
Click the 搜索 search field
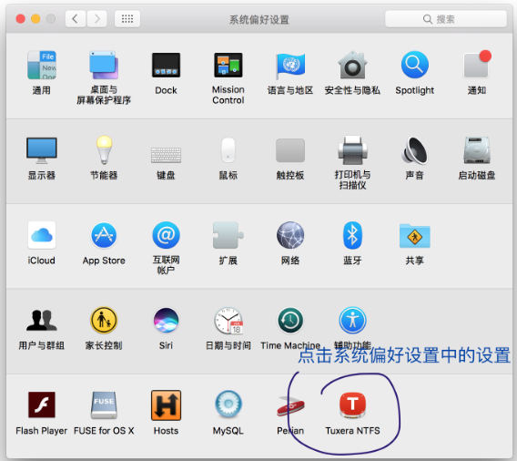[x=446, y=19]
